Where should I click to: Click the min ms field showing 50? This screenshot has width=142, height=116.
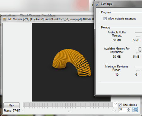(x=122, y=110)
